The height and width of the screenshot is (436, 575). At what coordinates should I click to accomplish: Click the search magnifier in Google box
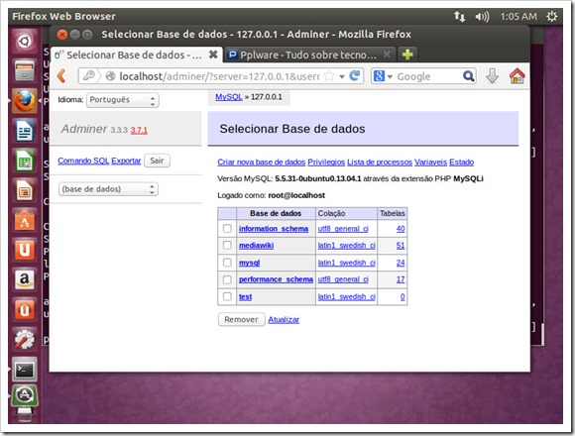[468, 76]
